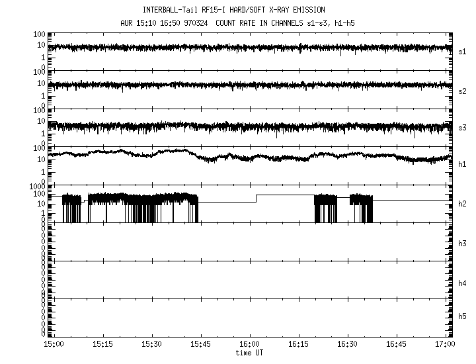The image size is (476, 364).
Task: Click the 15:00 time axis label
Action: (x=53, y=345)
